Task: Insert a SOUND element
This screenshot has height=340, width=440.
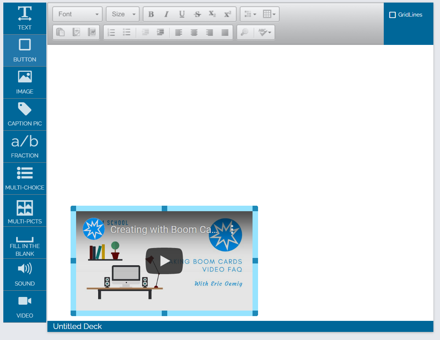Action: point(25,275)
